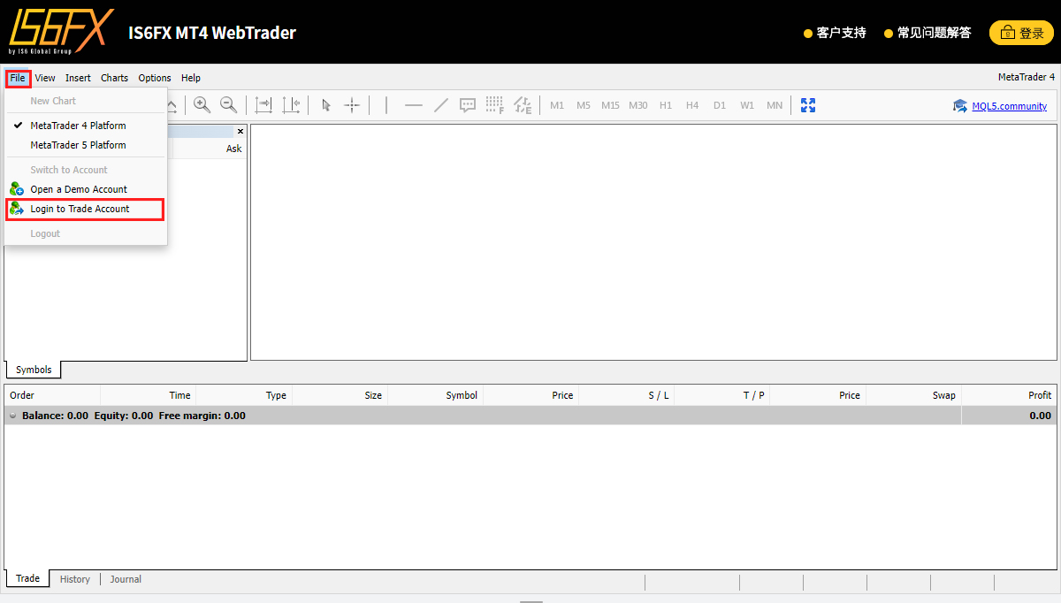The width and height of the screenshot is (1061, 603).
Task: Select the Symbols tab
Action: pos(34,370)
